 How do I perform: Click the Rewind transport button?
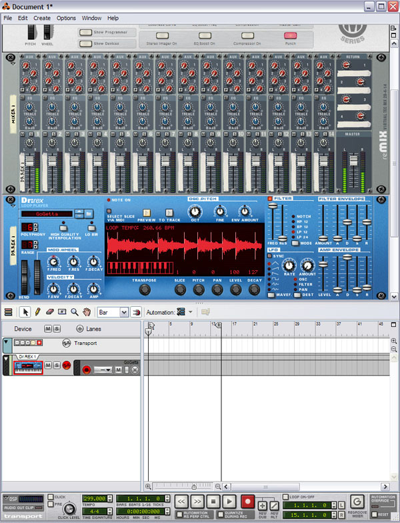[x=181, y=502]
